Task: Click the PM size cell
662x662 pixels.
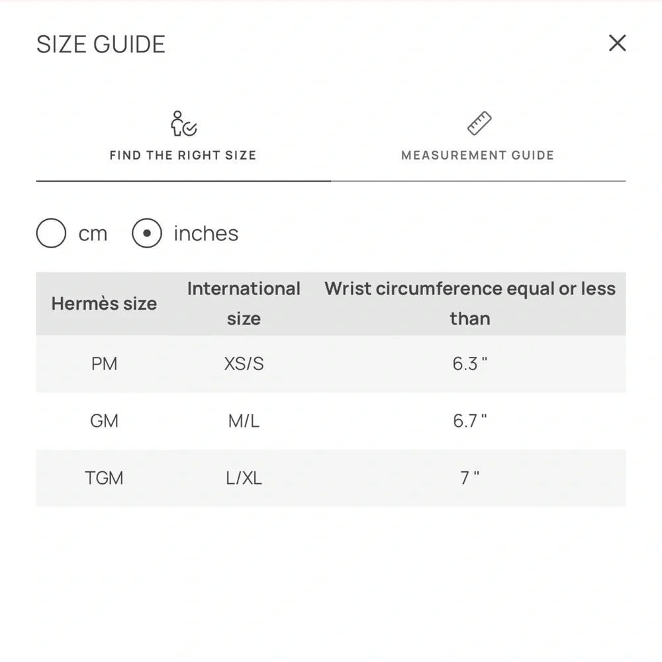Action: click(x=104, y=363)
